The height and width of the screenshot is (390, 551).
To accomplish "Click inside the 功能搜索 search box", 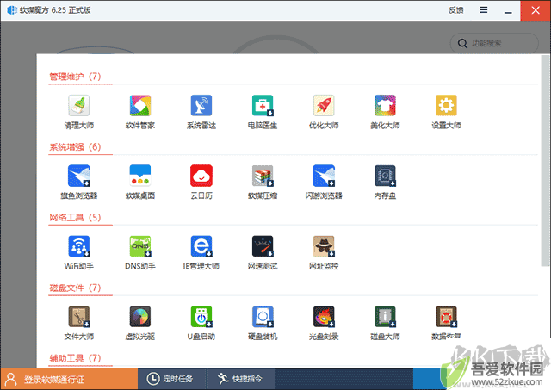I will [494, 43].
